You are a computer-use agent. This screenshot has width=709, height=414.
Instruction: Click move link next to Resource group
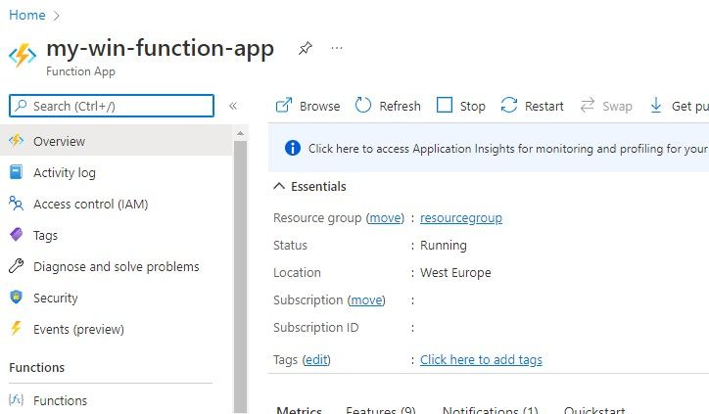click(x=385, y=218)
